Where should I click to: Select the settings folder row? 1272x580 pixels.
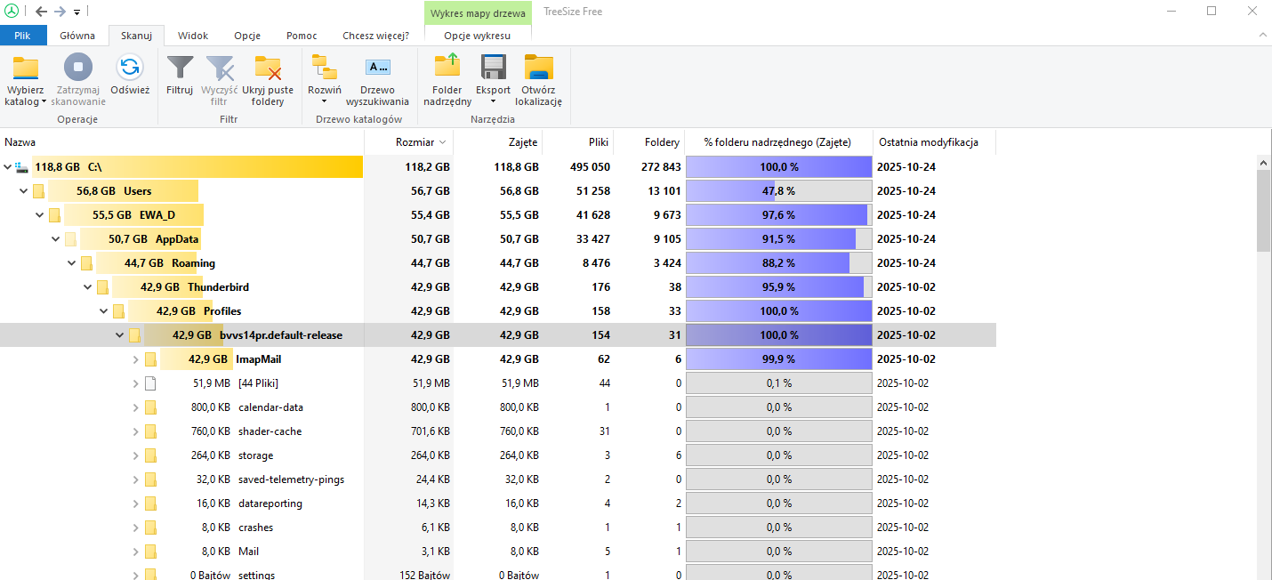pos(498,575)
